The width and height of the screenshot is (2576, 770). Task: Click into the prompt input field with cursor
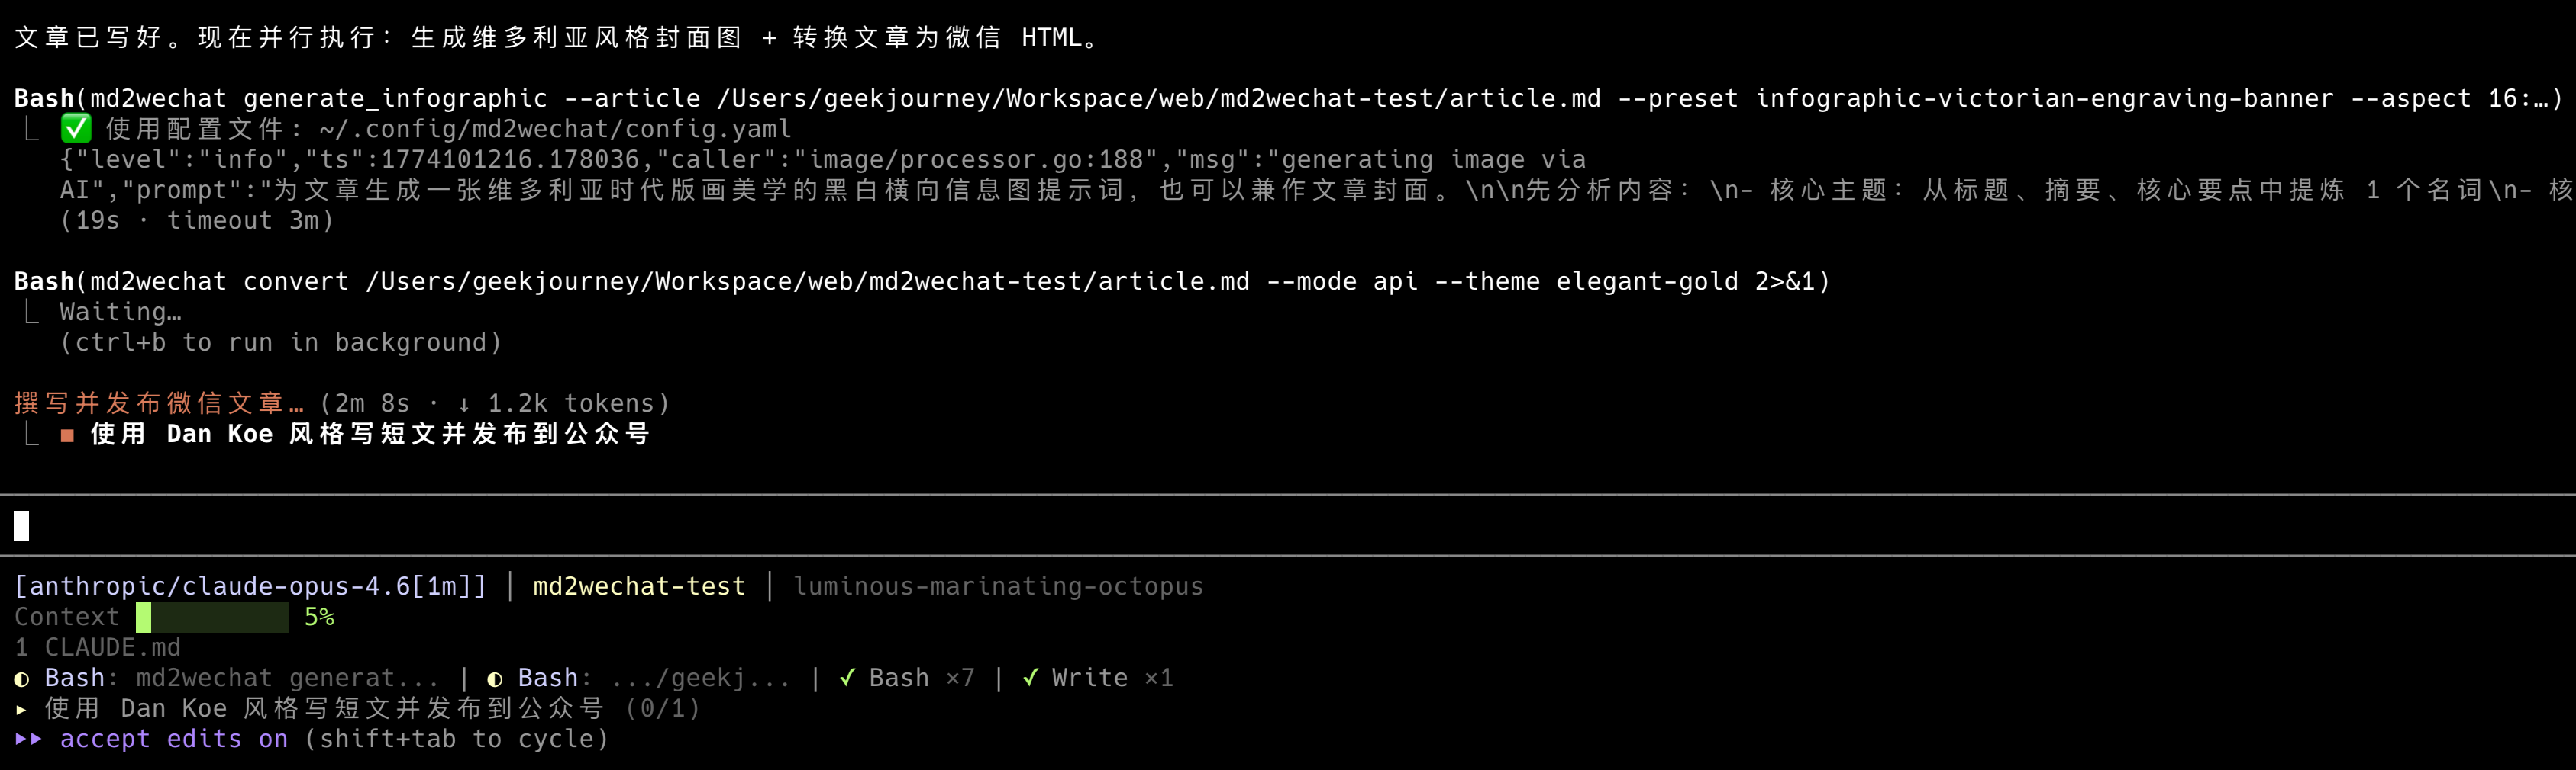(x=600, y=525)
